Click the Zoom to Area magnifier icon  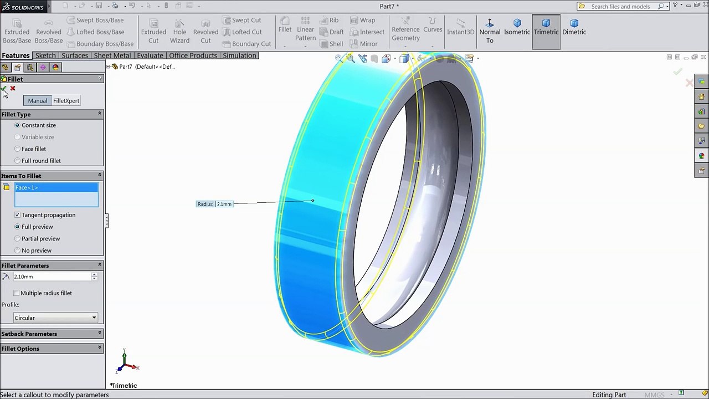click(x=350, y=58)
